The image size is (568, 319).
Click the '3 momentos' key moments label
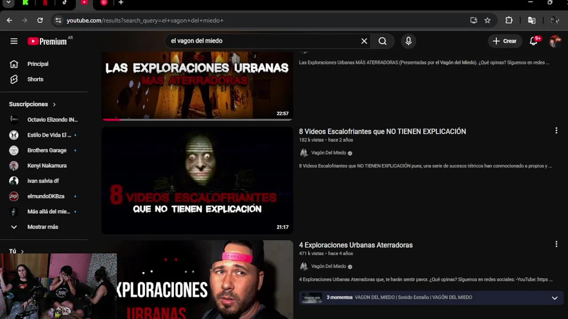[x=339, y=297]
